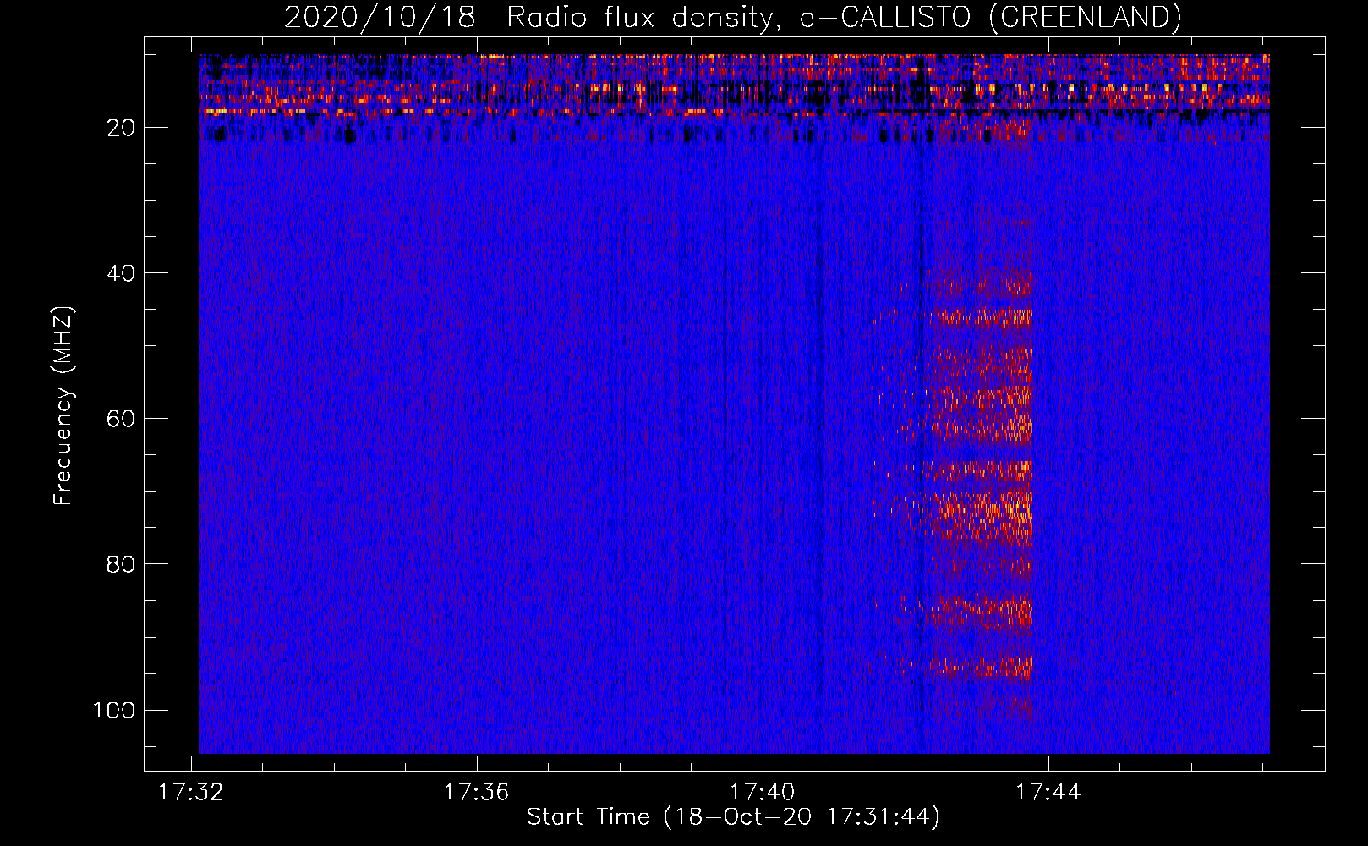Click the 40 MHz frequency tick label

click(x=121, y=273)
